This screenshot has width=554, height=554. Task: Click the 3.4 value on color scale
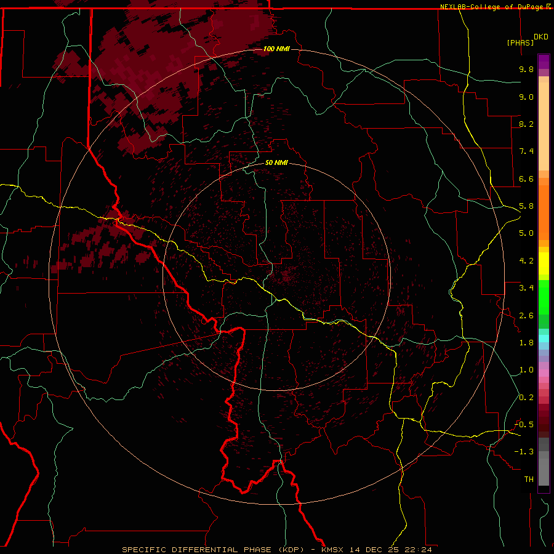coord(526,288)
